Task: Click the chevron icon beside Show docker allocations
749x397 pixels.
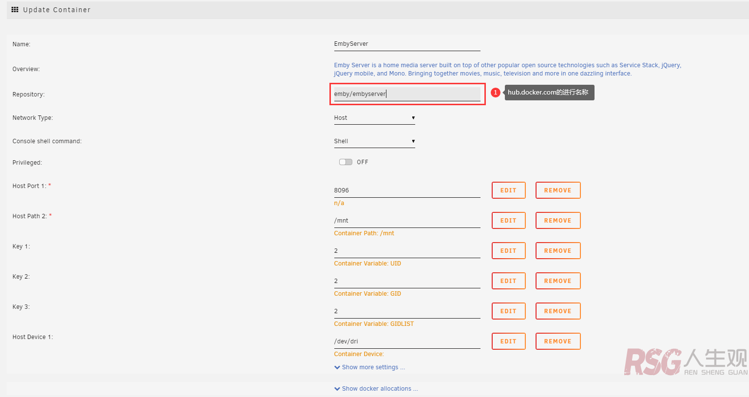Action: (x=337, y=389)
